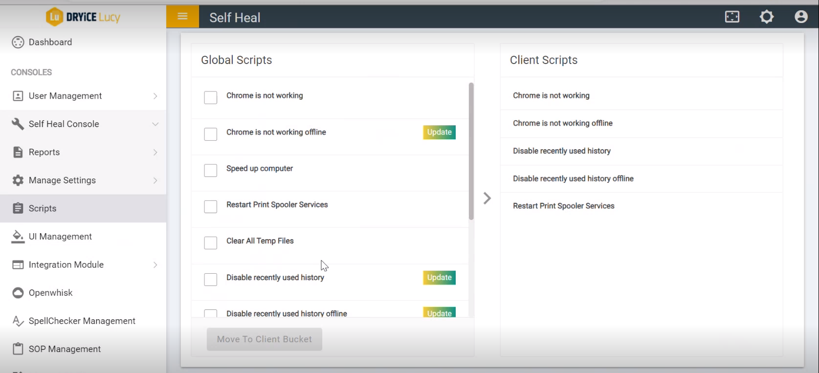Viewport: 819px width, 373px height.
Task: Go to UI Management
Action: [x=60, y=237]
